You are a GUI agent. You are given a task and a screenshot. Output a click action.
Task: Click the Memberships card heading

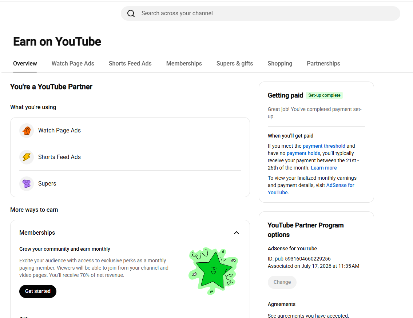pyautogui.click(x=37, y=232)
